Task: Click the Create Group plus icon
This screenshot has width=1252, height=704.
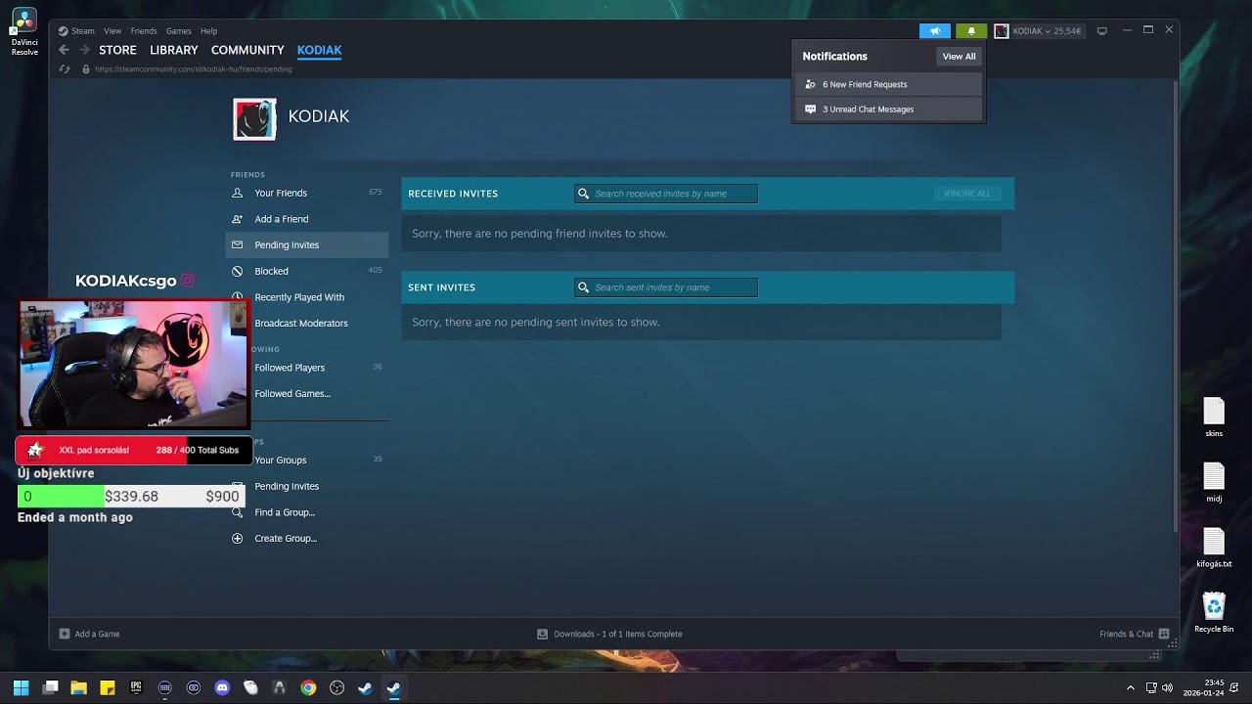Action: coord(237,539)
